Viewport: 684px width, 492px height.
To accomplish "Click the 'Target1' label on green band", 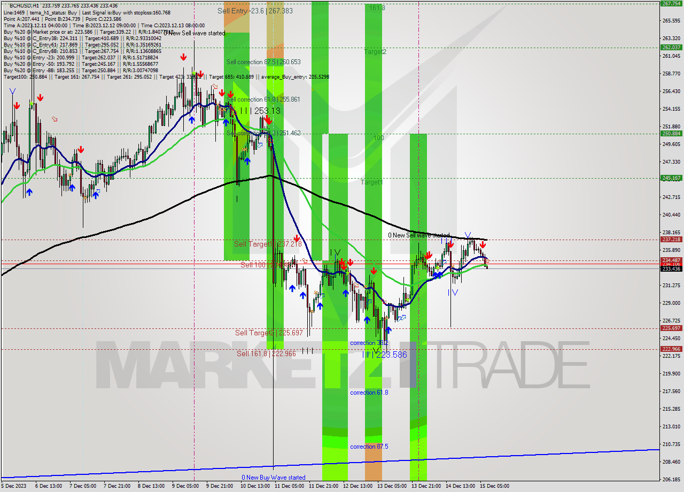I will [371, 182].
